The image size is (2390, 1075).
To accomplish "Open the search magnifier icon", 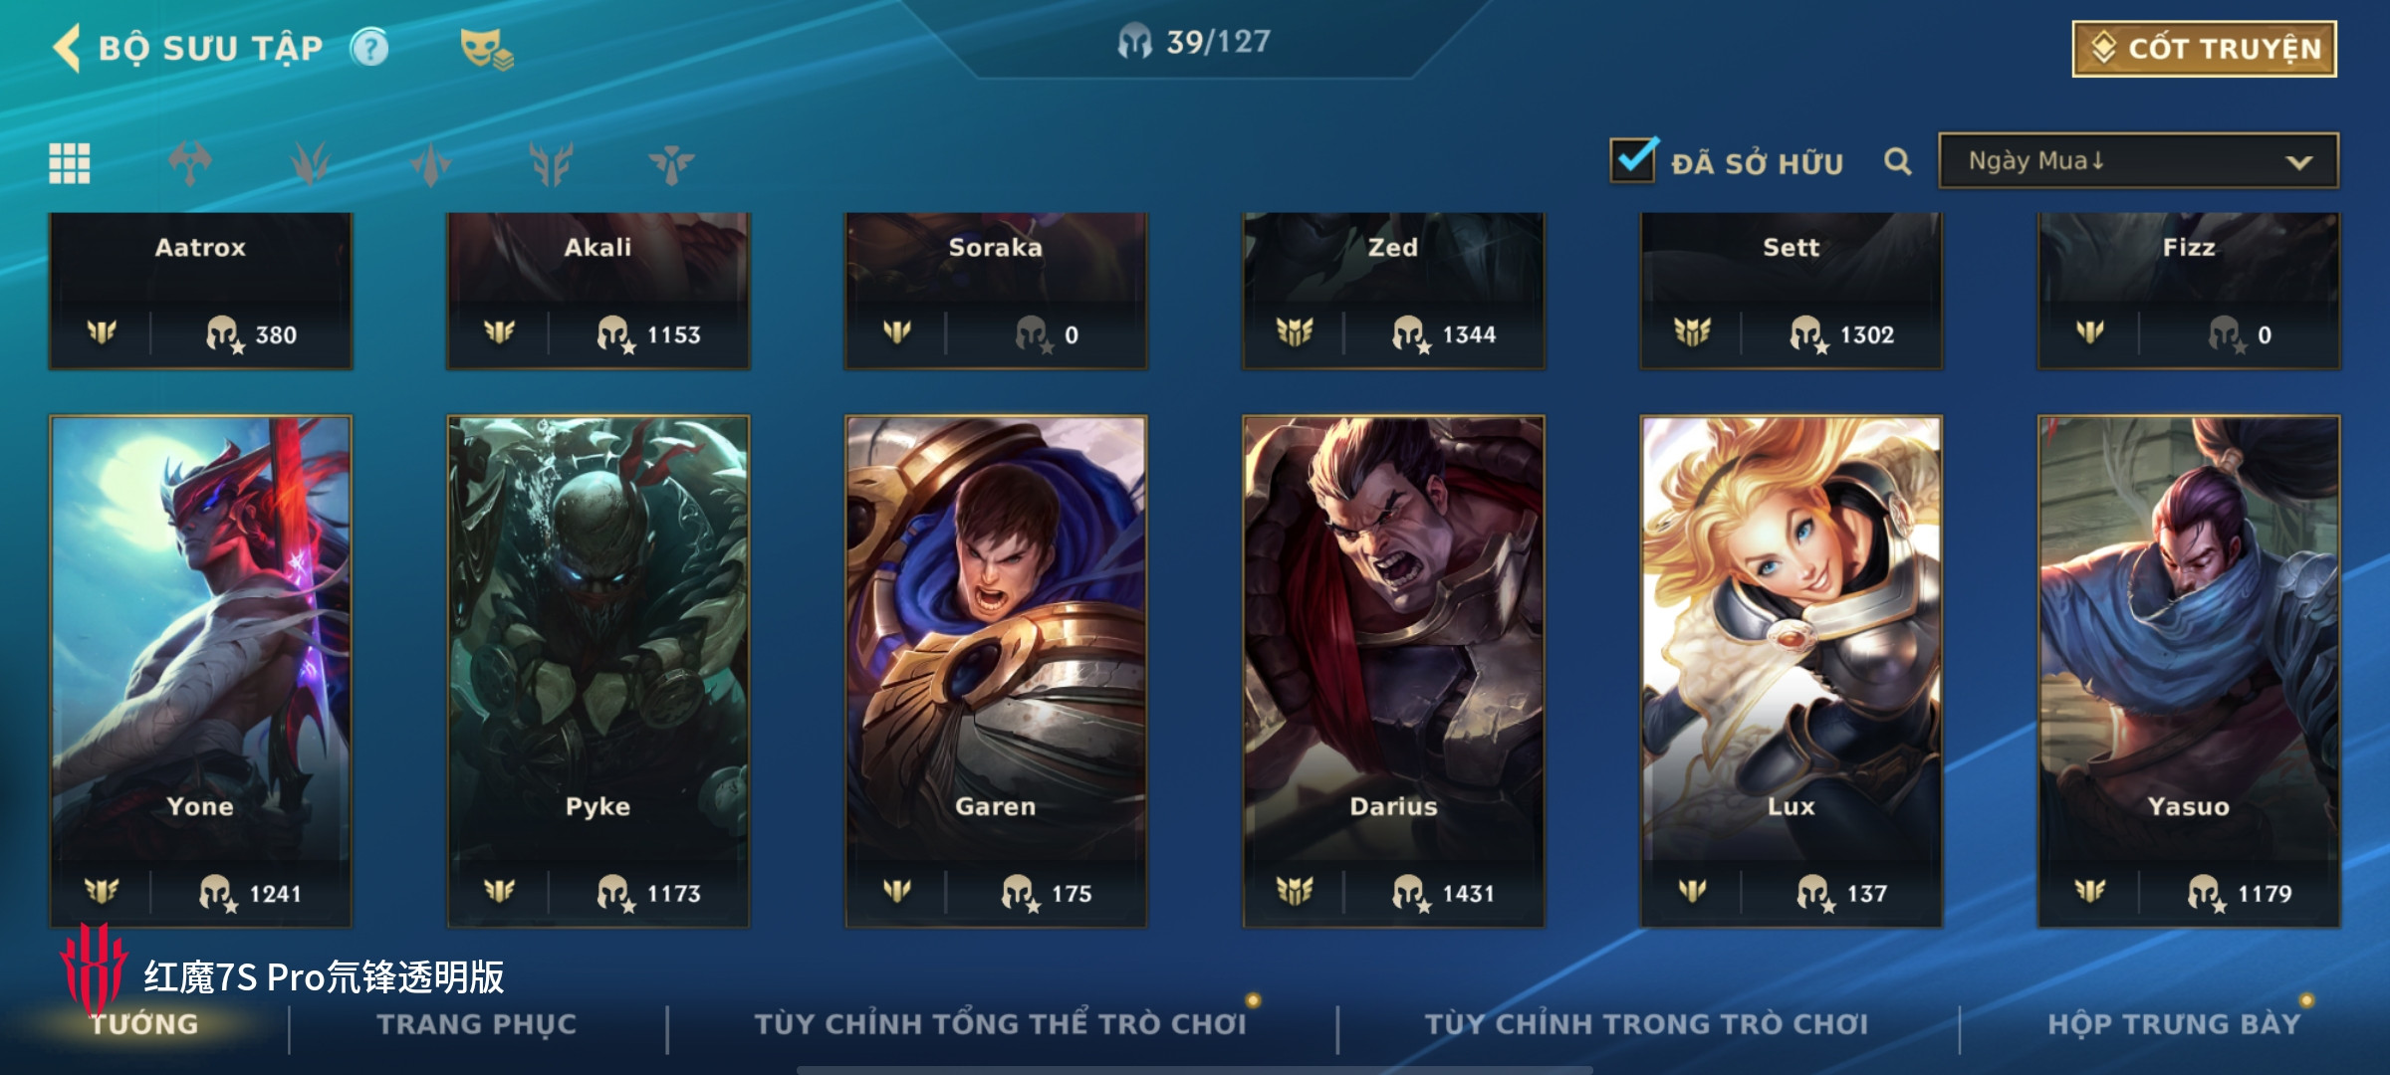I will tap(1898, 161).
